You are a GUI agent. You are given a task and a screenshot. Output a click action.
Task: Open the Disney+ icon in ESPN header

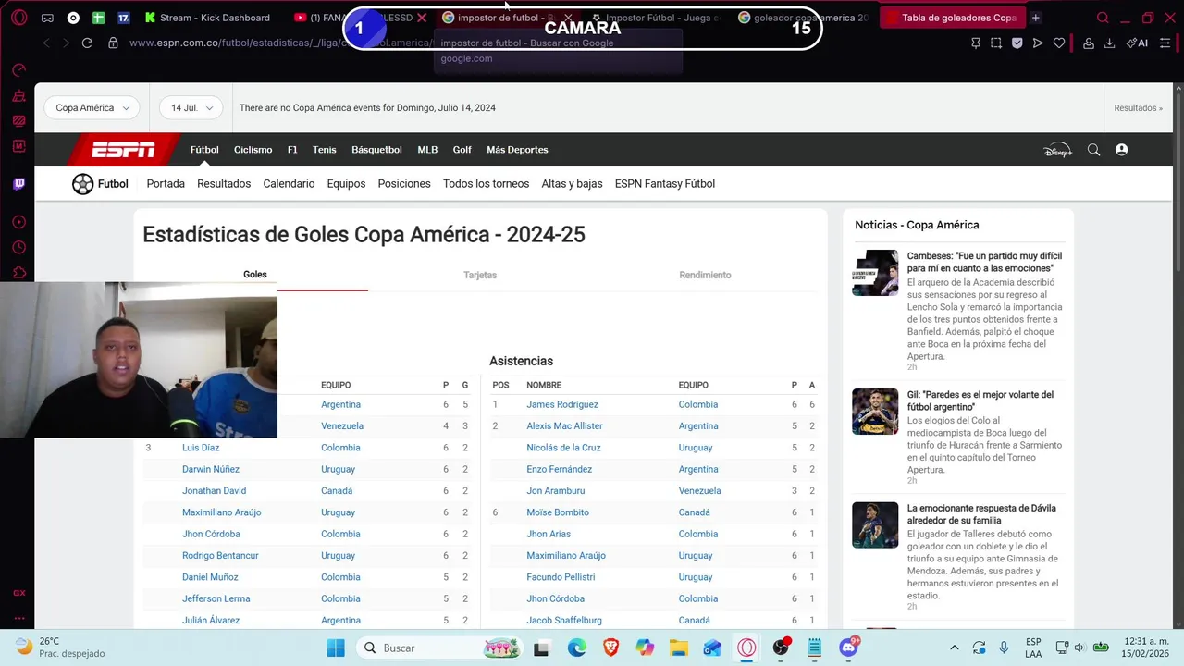1057,150
